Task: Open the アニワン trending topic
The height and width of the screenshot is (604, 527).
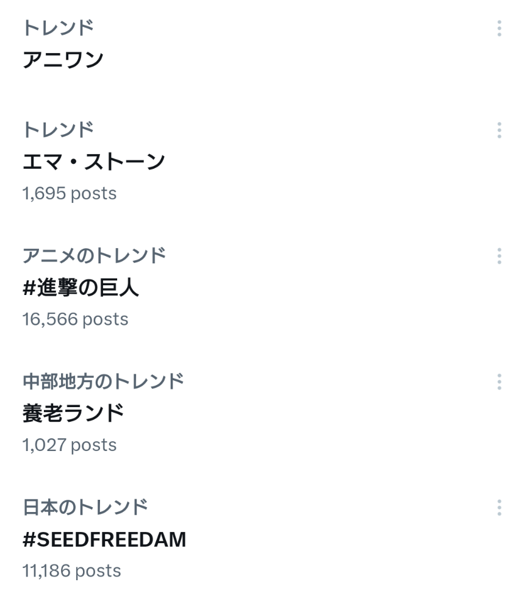Action: (63, 60)
